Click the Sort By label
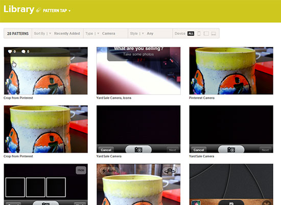281x205 pixels. click(x=39, y=33)
